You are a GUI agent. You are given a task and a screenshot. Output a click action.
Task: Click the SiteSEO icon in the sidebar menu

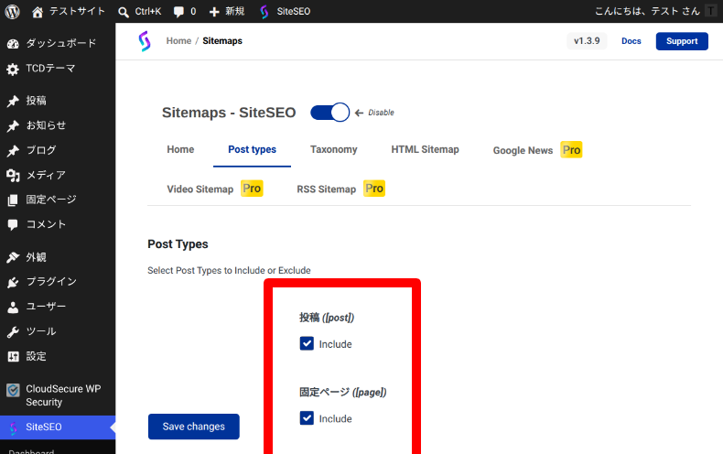tap(14, 427)
